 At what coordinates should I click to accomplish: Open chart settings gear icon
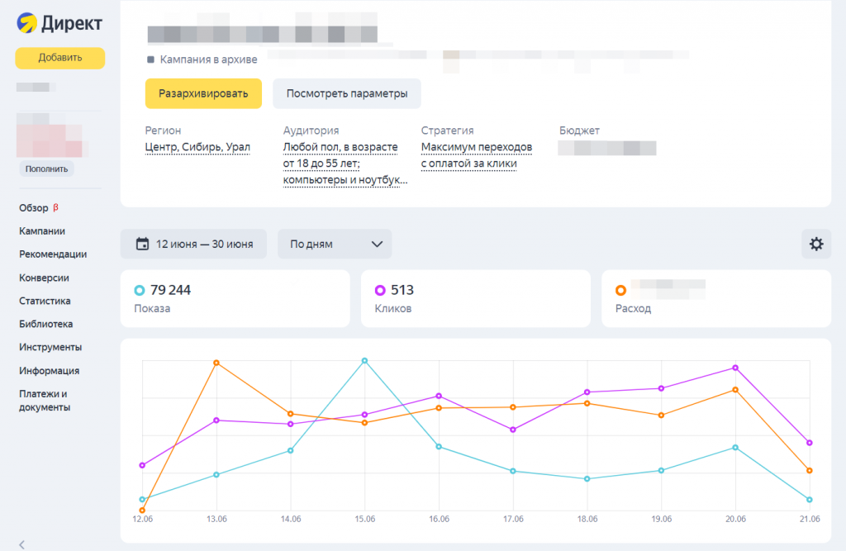click(815, 244)
